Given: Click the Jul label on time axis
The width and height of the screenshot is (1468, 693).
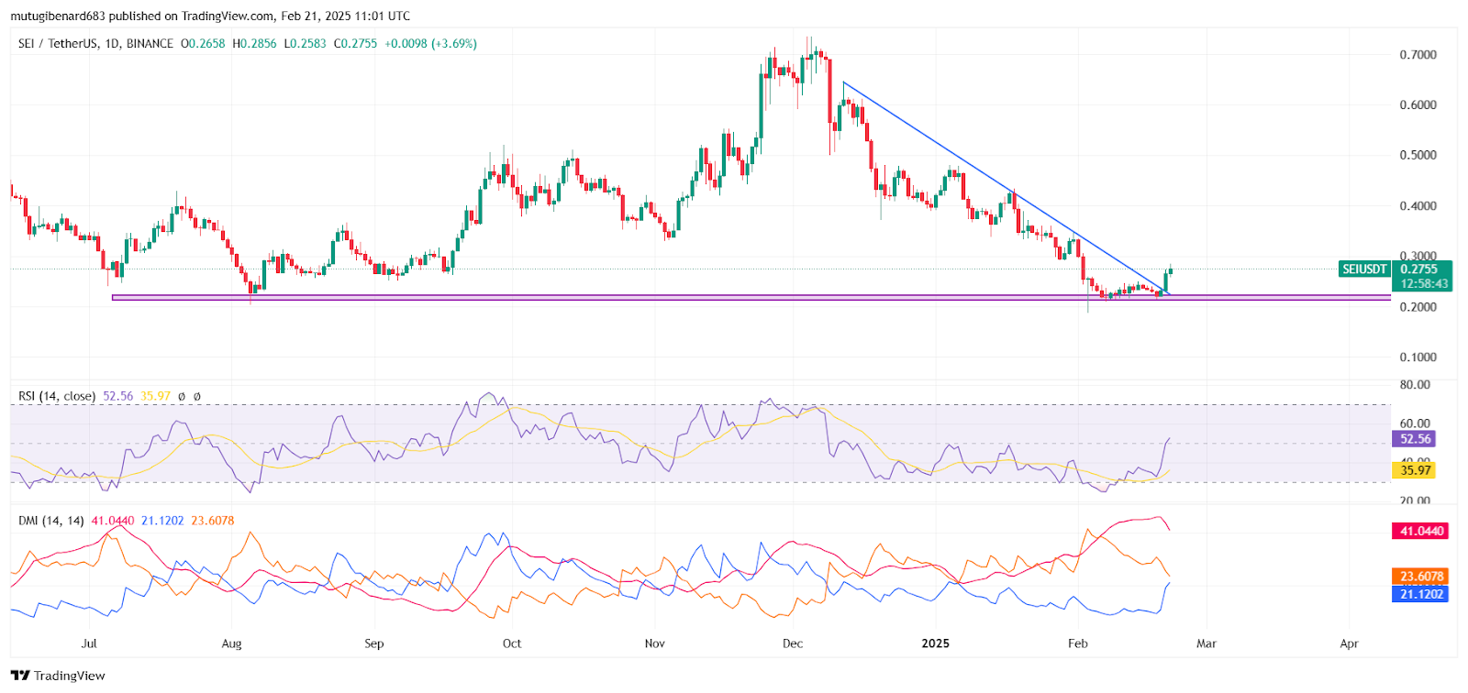Looking at the screenshot, I should [x=89, y=643].
